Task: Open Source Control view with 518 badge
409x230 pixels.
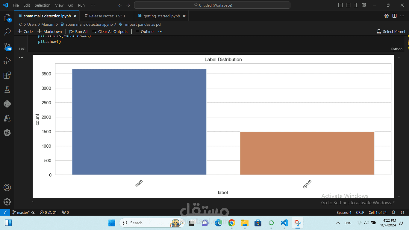Action: [7, 46]
